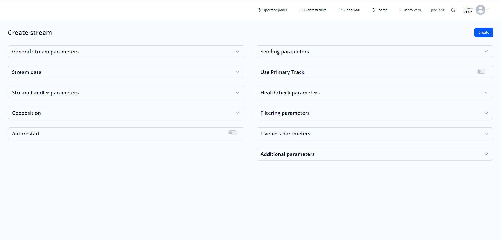Click the Video wall camera icon
Screen dimensions: 501x240
click(340, 10)
